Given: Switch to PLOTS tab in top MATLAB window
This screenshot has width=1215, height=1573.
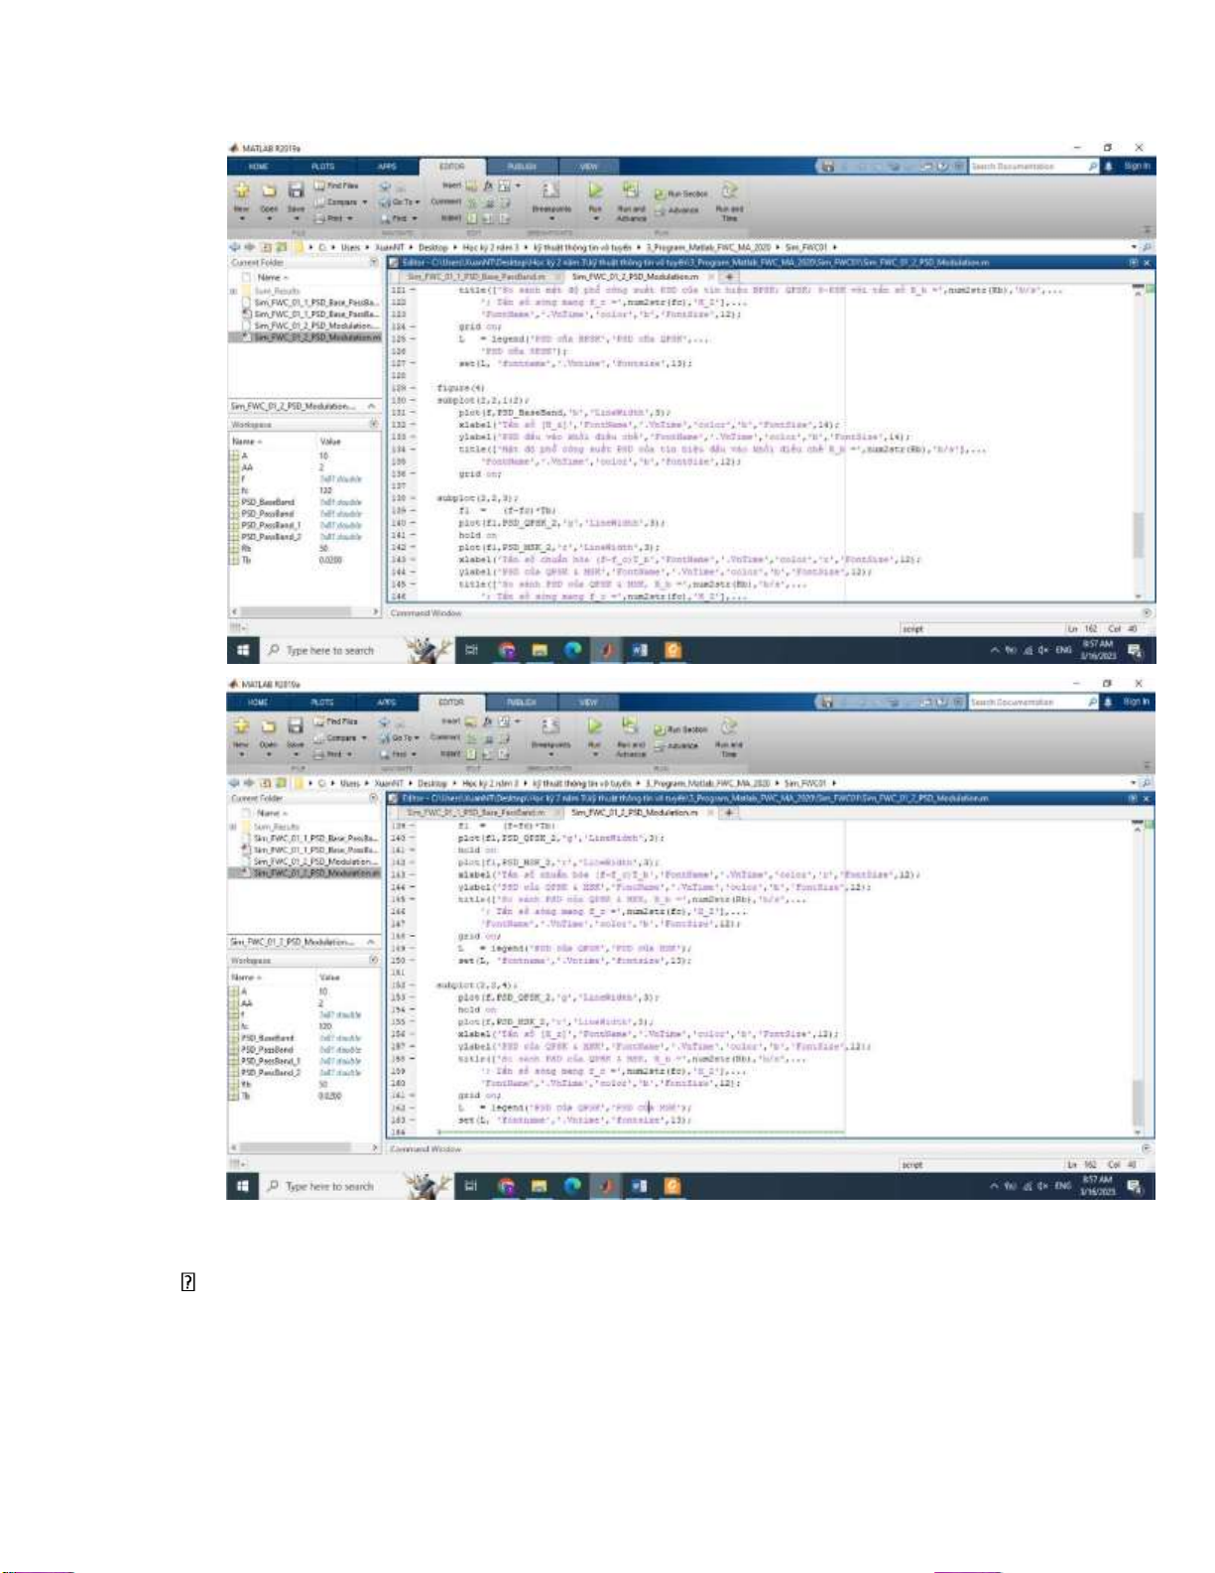Looking at the screenshot, I should tap(322, 167).
